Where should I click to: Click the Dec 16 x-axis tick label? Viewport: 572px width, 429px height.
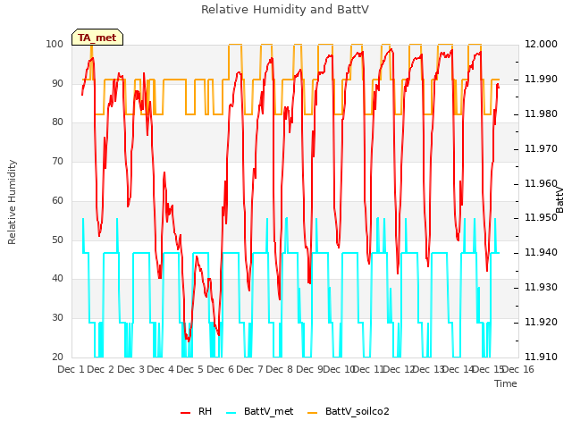(x=518, y=369)
